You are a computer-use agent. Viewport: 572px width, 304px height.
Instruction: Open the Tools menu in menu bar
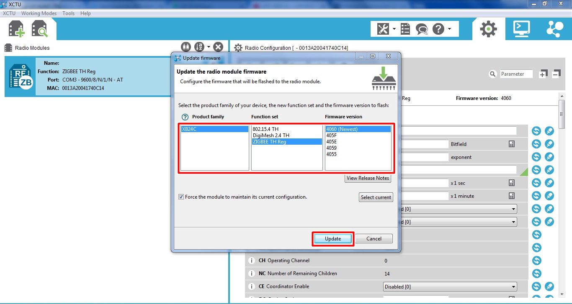click(69, 13)
